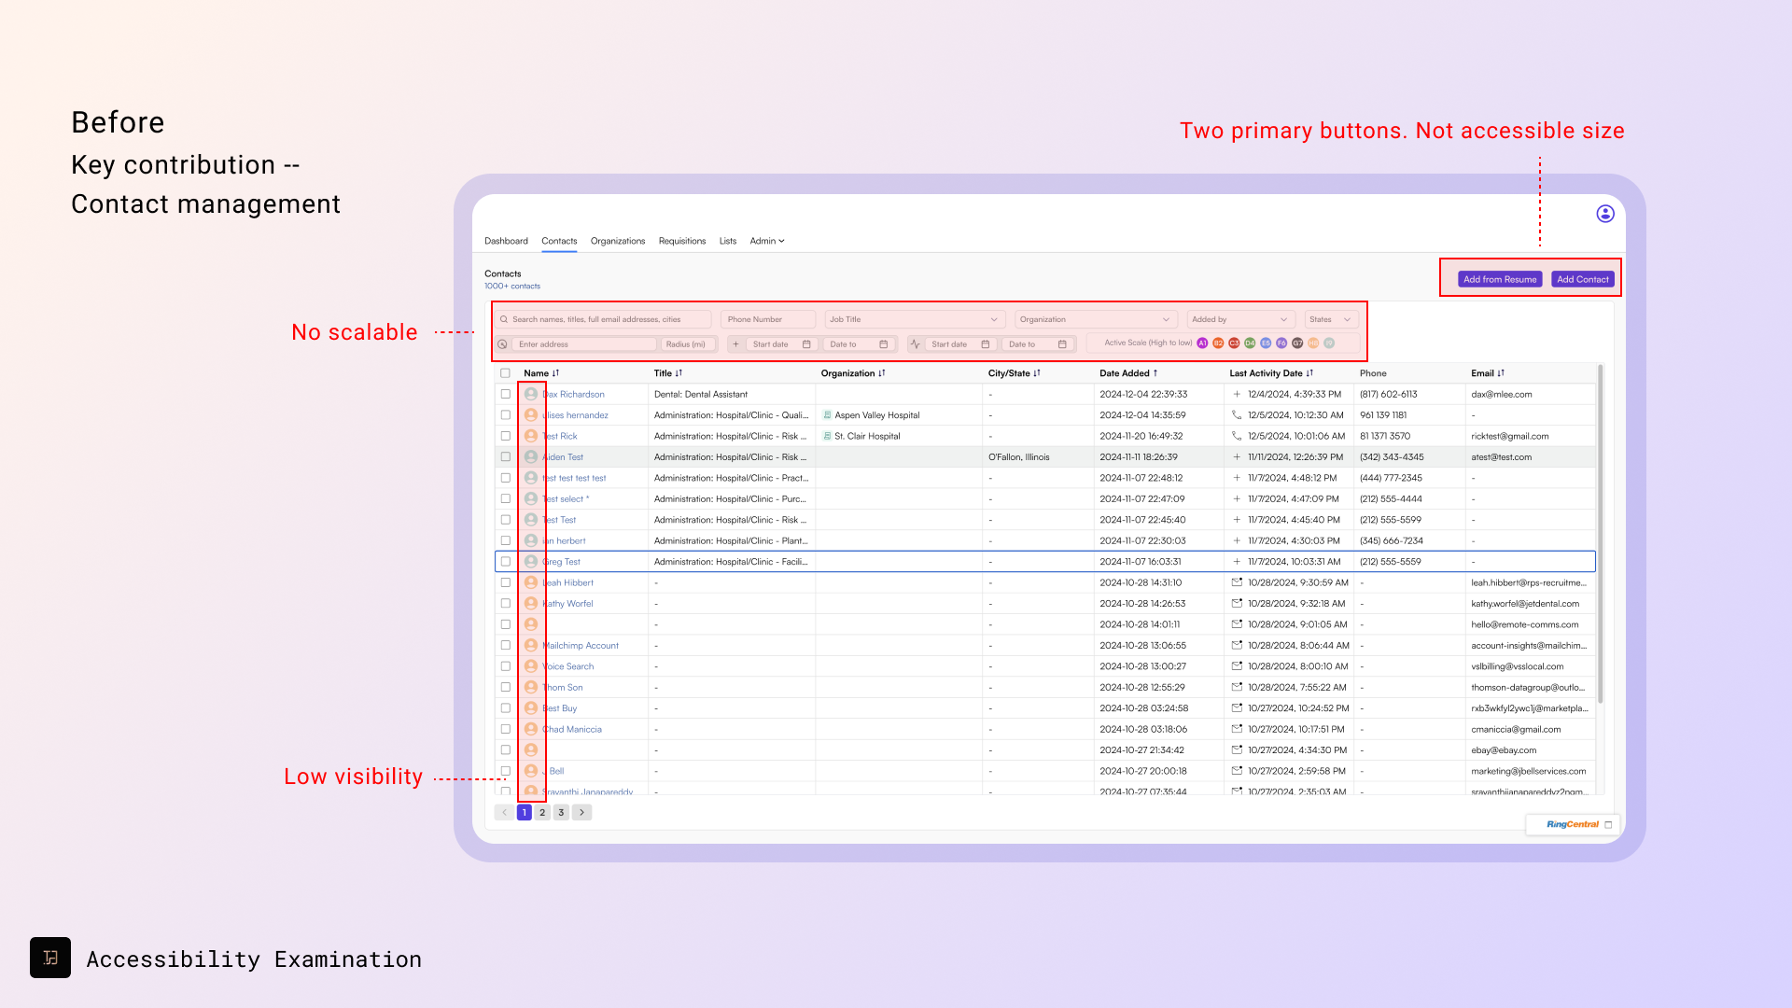Click Dax Richardson's avatar icon
This screenshot has width=1792, height=1008.
(x=531, y=394)
